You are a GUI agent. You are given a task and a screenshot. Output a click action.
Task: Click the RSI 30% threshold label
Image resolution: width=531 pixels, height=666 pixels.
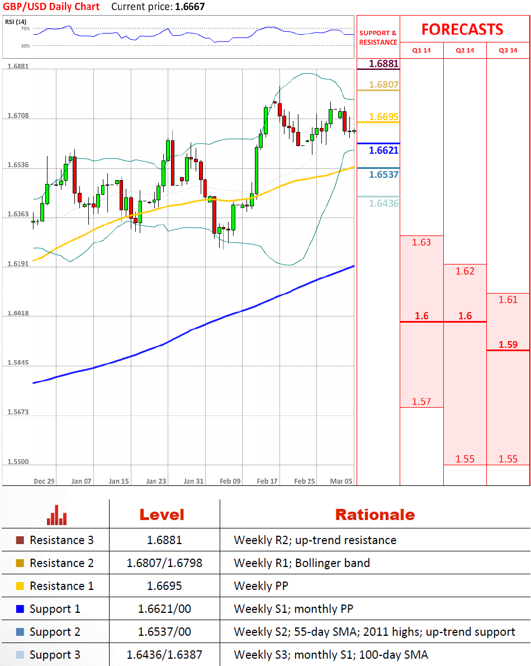click(x=26, y=46)
